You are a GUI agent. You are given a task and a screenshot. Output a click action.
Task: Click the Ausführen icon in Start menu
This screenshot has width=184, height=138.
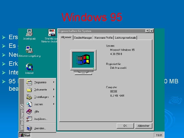(x=29, y=119)
